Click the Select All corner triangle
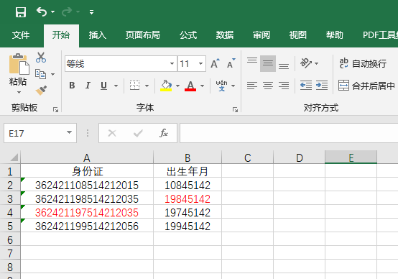Viewport: 398px width, 279px height. (x=14, y=157)
